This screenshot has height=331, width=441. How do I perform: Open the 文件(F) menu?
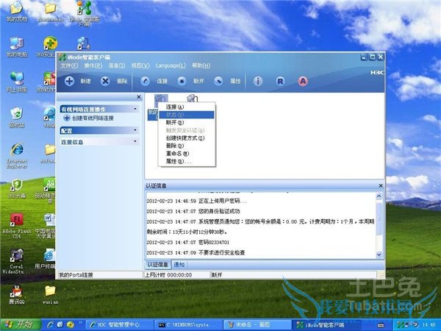(x=69, y=65)
